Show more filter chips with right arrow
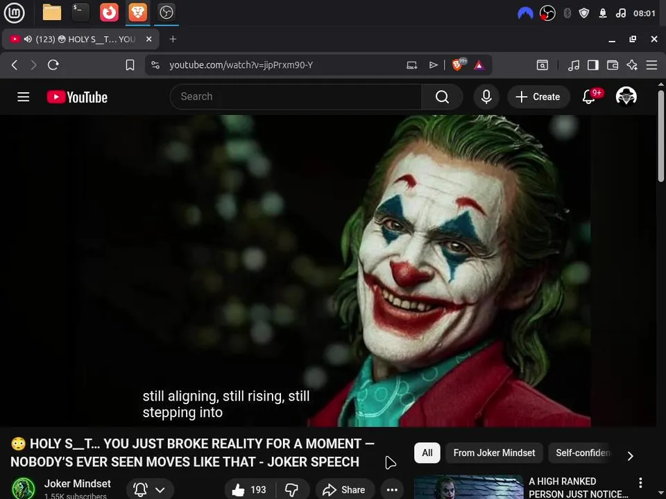 pyautogui.click(x=631, y=456)
